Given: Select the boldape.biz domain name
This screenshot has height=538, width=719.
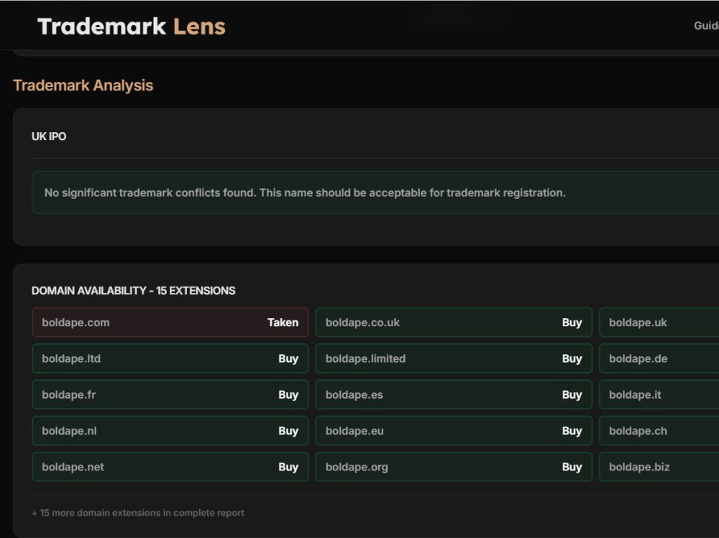Looking at the screenshot, I should pyautogui.click(x=639, y=468).
